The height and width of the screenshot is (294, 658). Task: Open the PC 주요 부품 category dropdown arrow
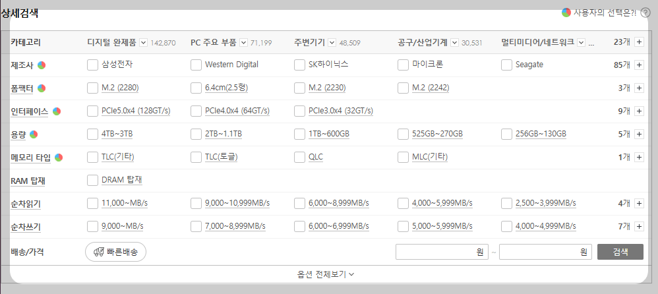click(x=243, y=42)
